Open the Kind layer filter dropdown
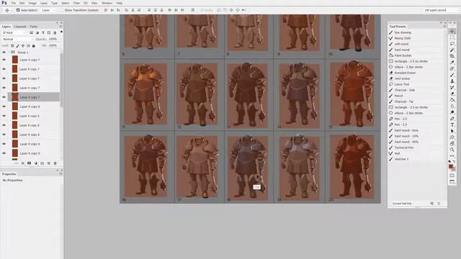Image resolution: width=461 pixels, height=259 pixels. click(x=14, y=32)
